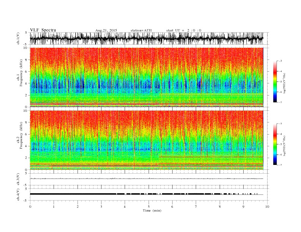This screenshot has height=232, width=301.
Task: Click the "ch.2 Frequency (kHz)" axis label
Action: point(20,135)
